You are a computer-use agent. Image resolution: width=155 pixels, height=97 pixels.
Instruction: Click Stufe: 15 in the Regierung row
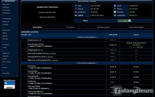tap(113, 40)
